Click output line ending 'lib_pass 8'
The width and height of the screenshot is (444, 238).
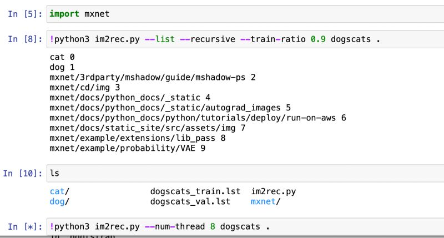tap(138, 138)
